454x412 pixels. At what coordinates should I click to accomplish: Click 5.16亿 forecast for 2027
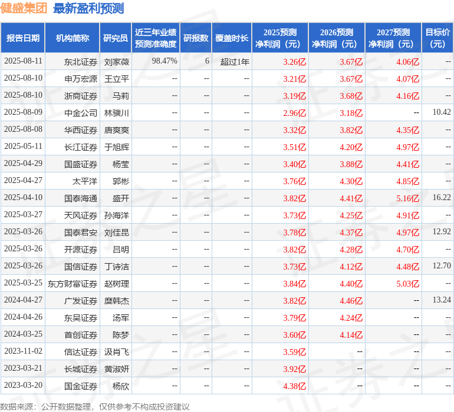point(407,198)
